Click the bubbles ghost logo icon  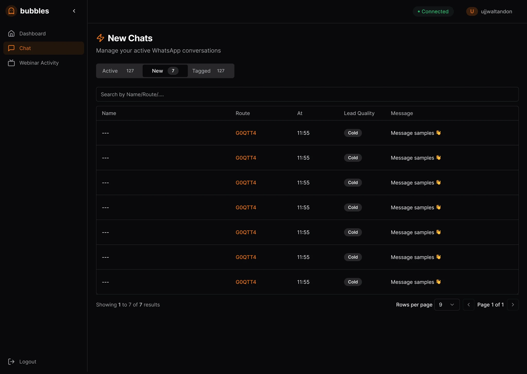click(11, 11)
